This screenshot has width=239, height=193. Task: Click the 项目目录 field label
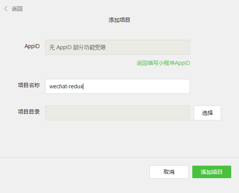point(29,112)
